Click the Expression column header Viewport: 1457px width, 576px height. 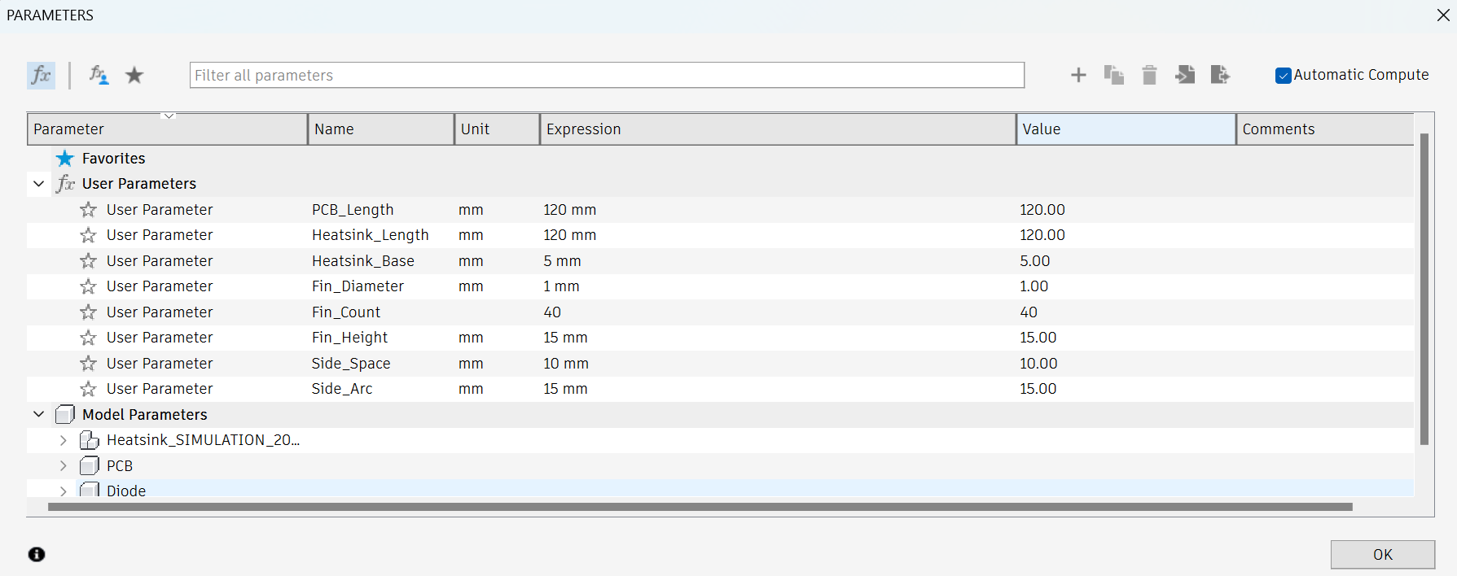click(777, 129)
